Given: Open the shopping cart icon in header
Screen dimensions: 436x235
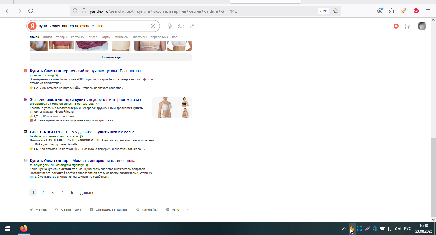Looking at the screenshot, I should pyautogui.click(x=407, y=26).
